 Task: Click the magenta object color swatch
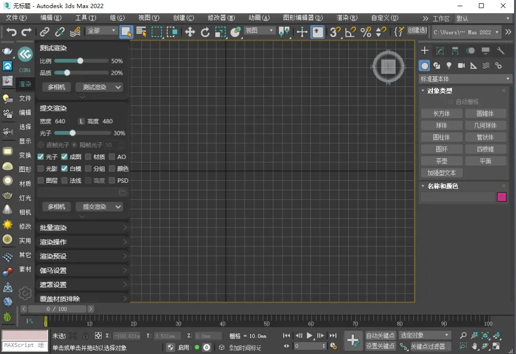(x=501, y=197)
